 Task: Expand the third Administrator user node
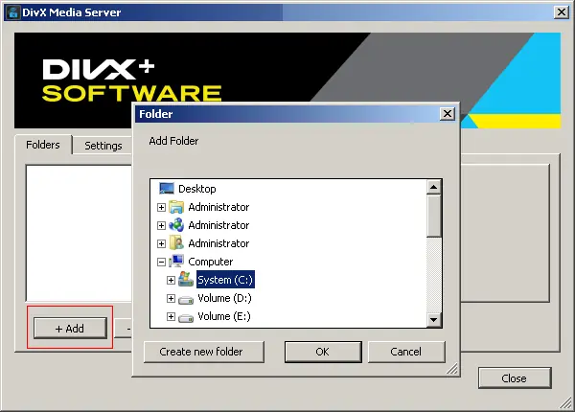coord(161,243)
